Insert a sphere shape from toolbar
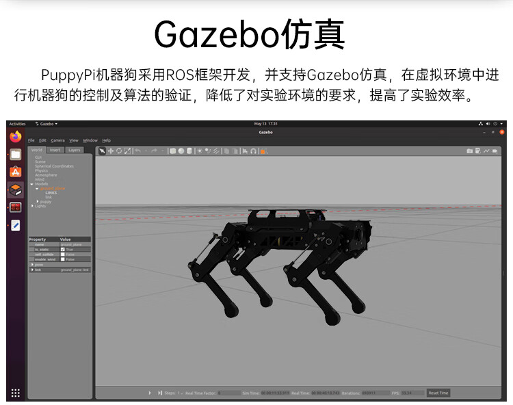 [181, 151]
